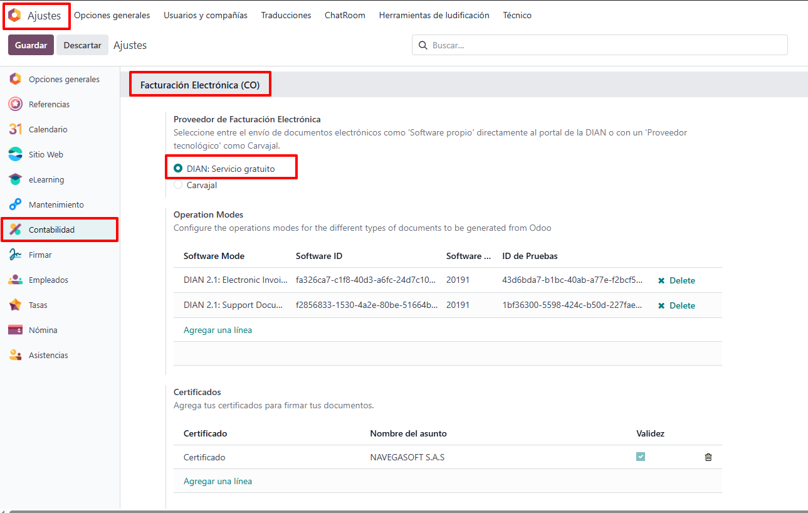Click the Guardar button
Viewport: 808px width, 513px height.
(31, 45)
